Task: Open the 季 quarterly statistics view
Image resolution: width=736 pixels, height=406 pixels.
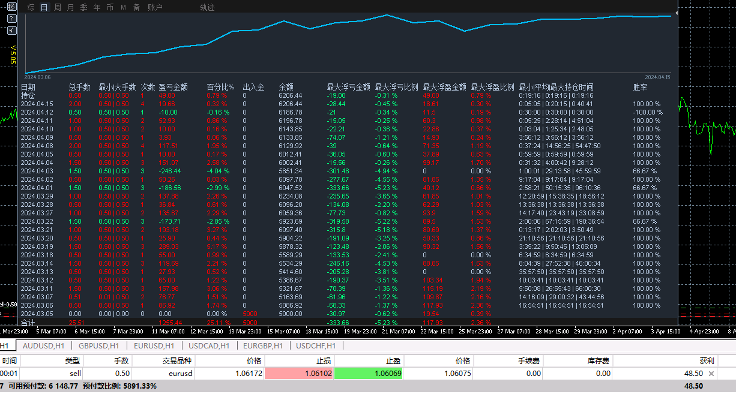Action: tap(83, 7)
